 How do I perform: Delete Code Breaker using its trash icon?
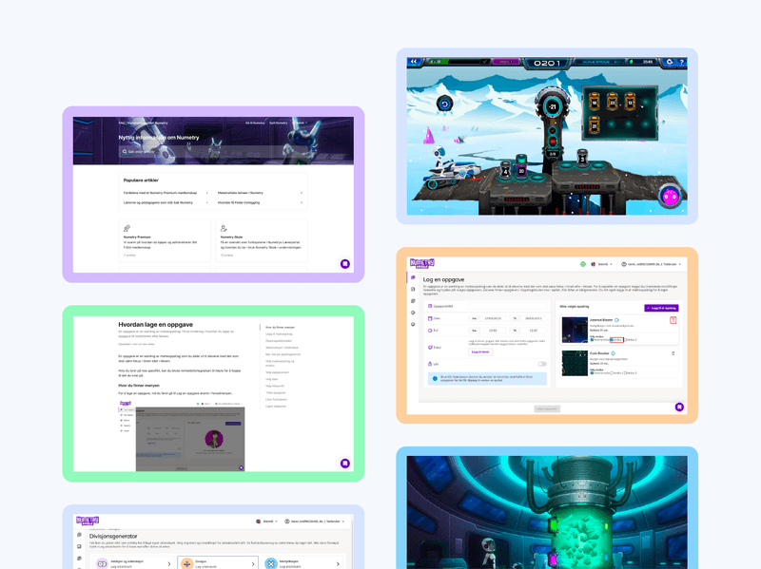(x=673, y=353)
